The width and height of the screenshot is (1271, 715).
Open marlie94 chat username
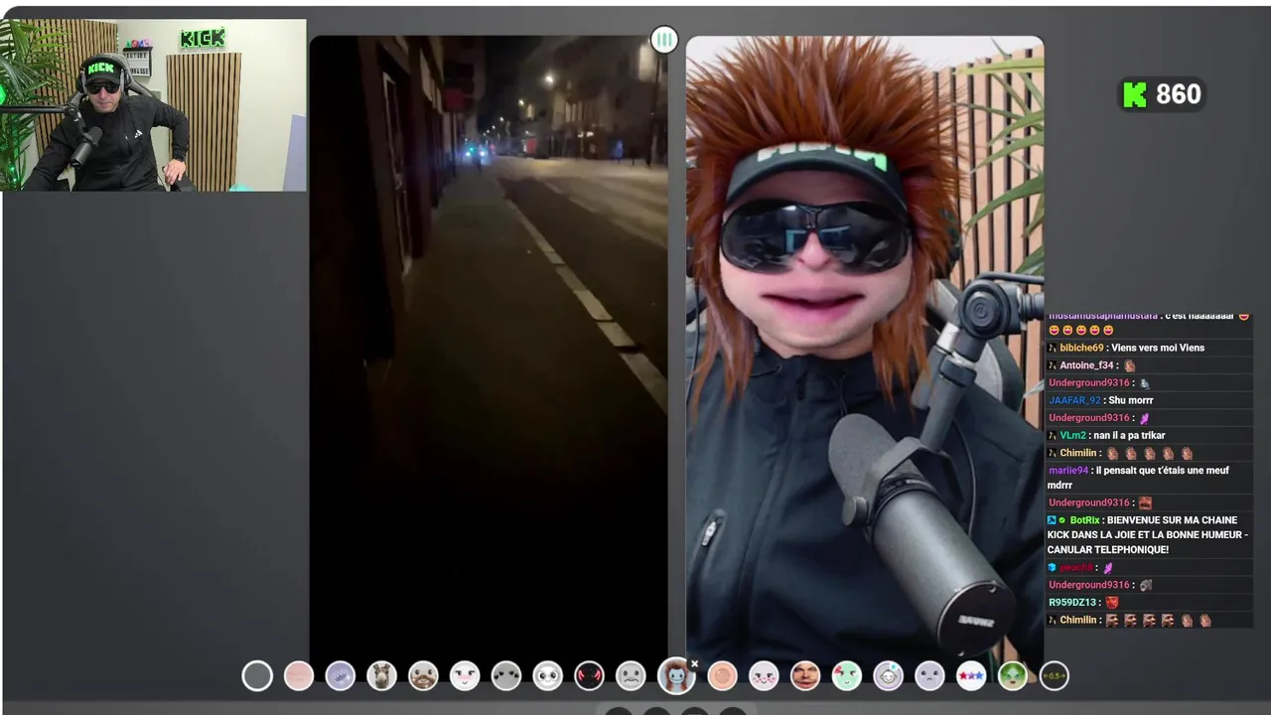click(1068, 470)
